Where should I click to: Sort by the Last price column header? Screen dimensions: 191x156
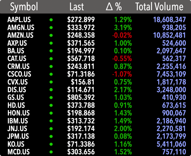(x=77, y=7)
